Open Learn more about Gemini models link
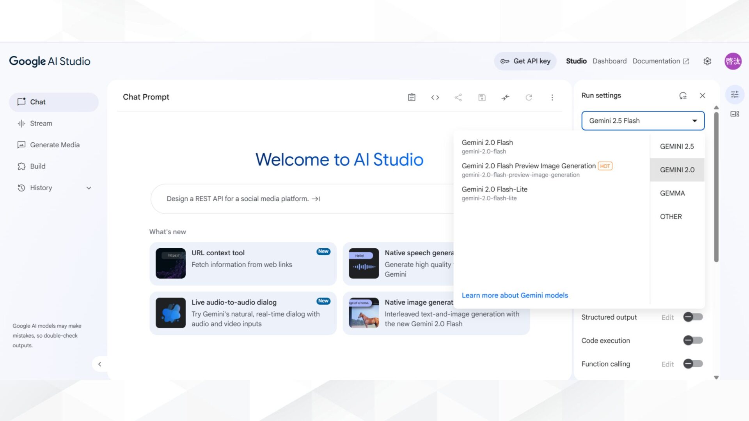The height and width of the screenshot is (421, 749). tap(515, 295)
